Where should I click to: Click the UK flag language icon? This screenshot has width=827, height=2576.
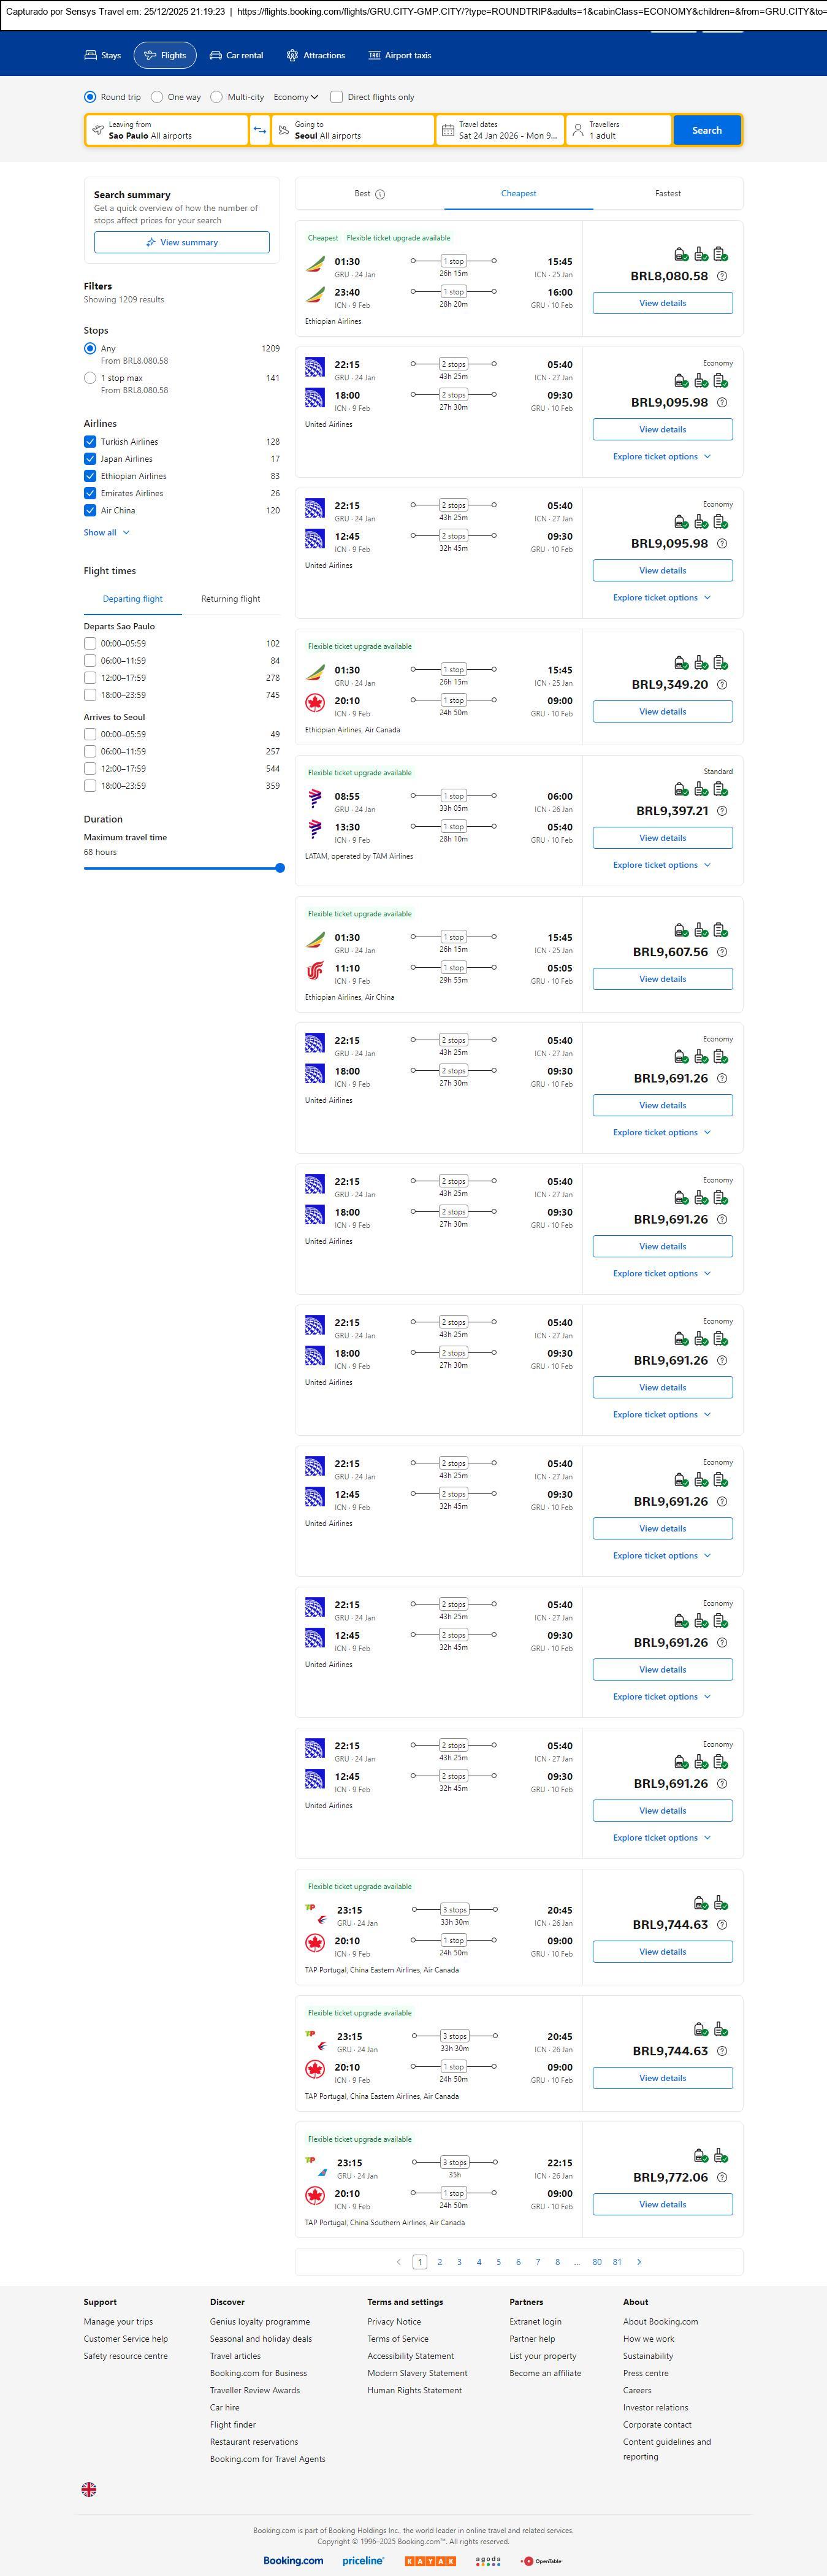[89, 2488]
